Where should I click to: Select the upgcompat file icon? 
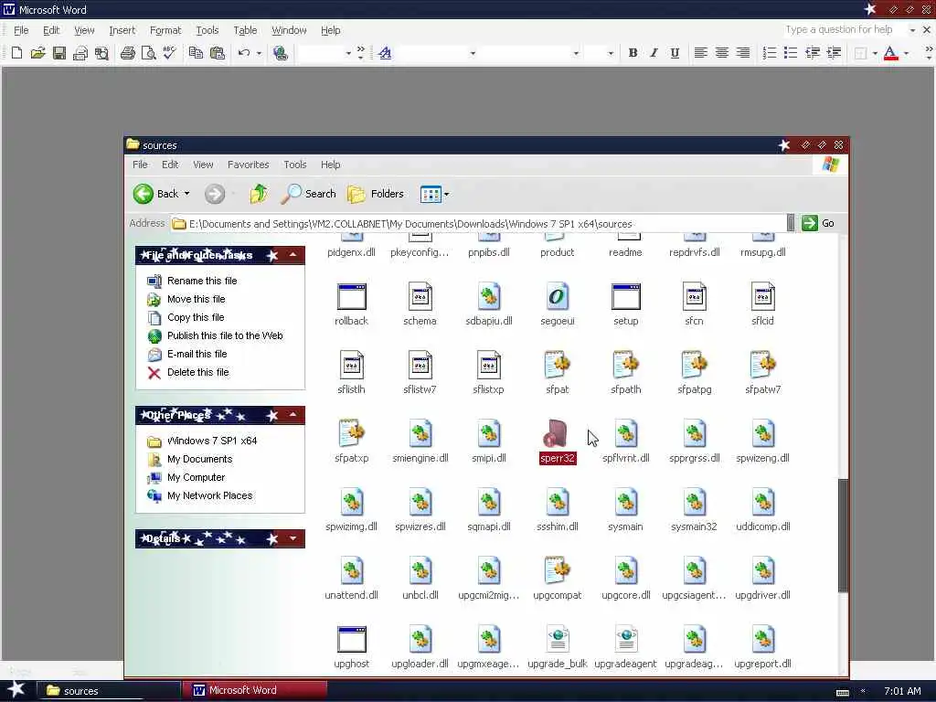tap(557, 570)
